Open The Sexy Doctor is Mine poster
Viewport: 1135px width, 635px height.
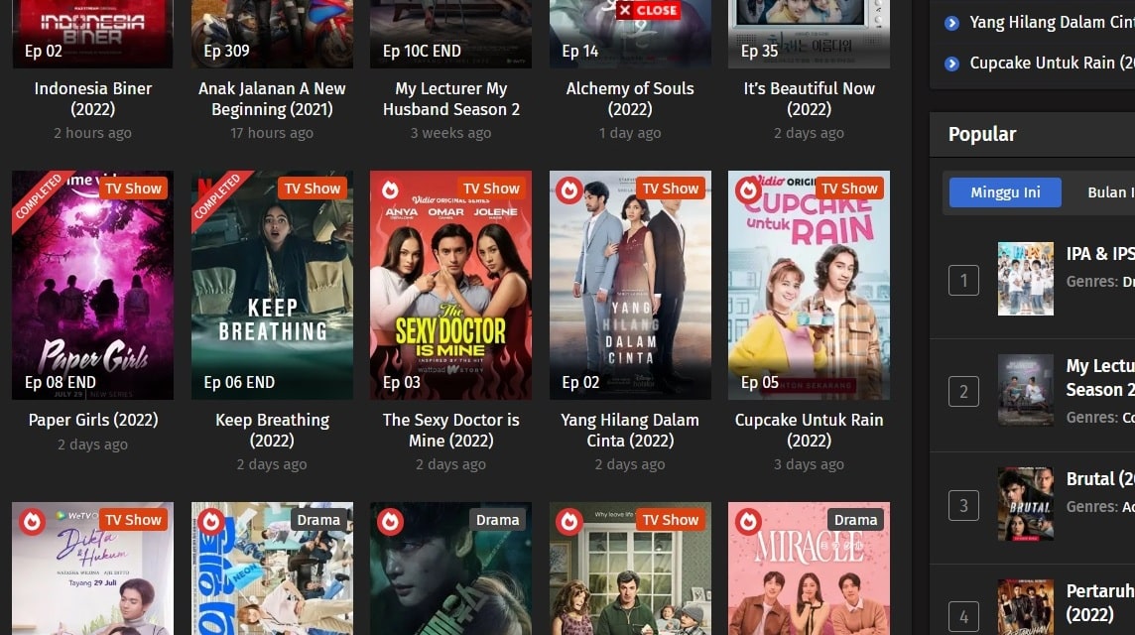451,285
